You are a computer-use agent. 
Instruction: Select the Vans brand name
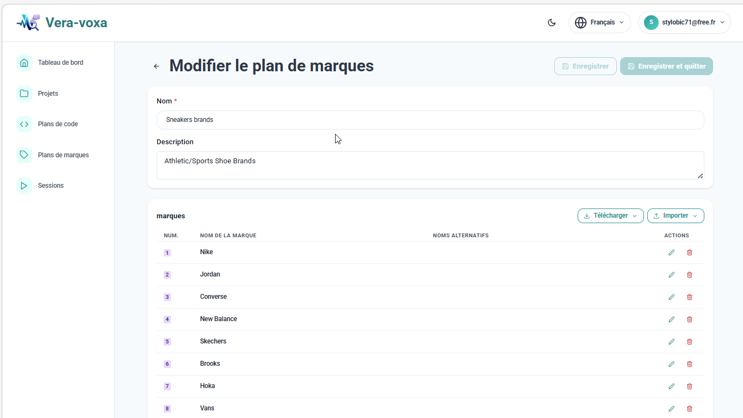[207, 408]
